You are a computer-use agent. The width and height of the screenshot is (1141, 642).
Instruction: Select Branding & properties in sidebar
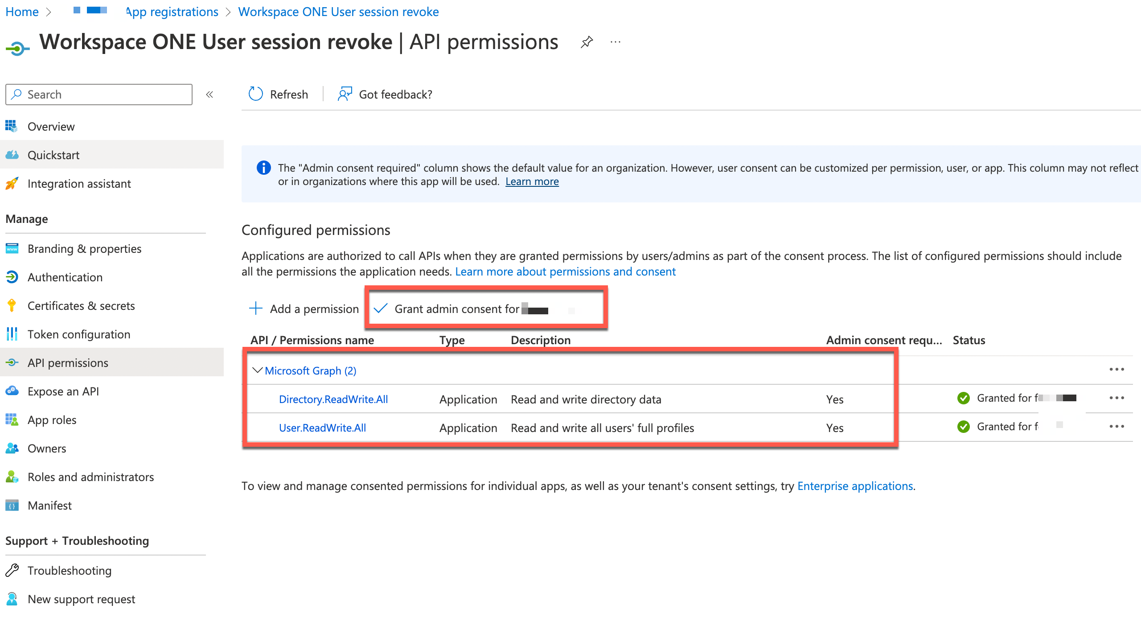(84, 249)
